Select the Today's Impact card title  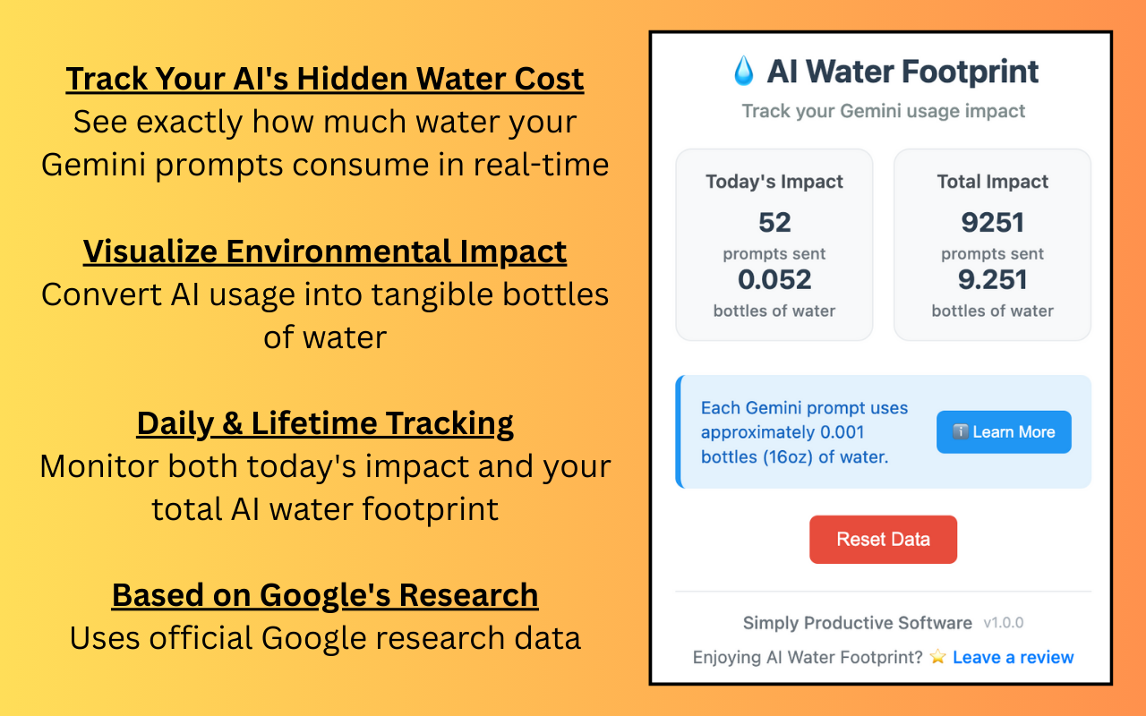pos(774,182)
